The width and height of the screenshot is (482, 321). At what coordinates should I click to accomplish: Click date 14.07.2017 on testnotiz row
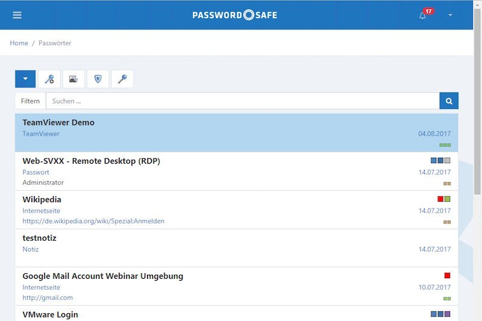point(434,249)
